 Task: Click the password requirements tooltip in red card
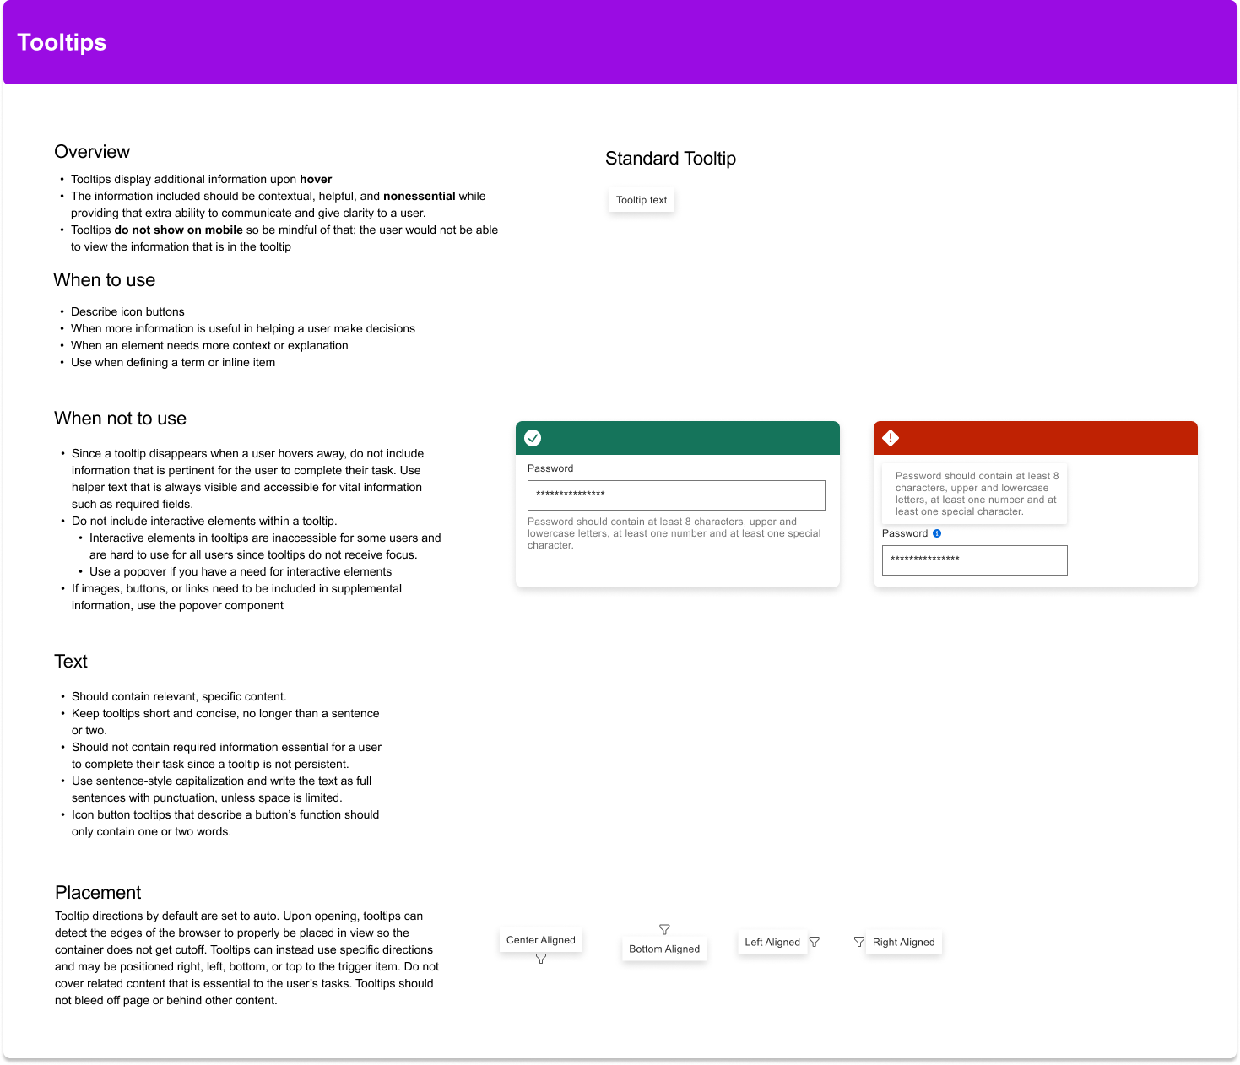pyautogui.click(x=975, y=494)
